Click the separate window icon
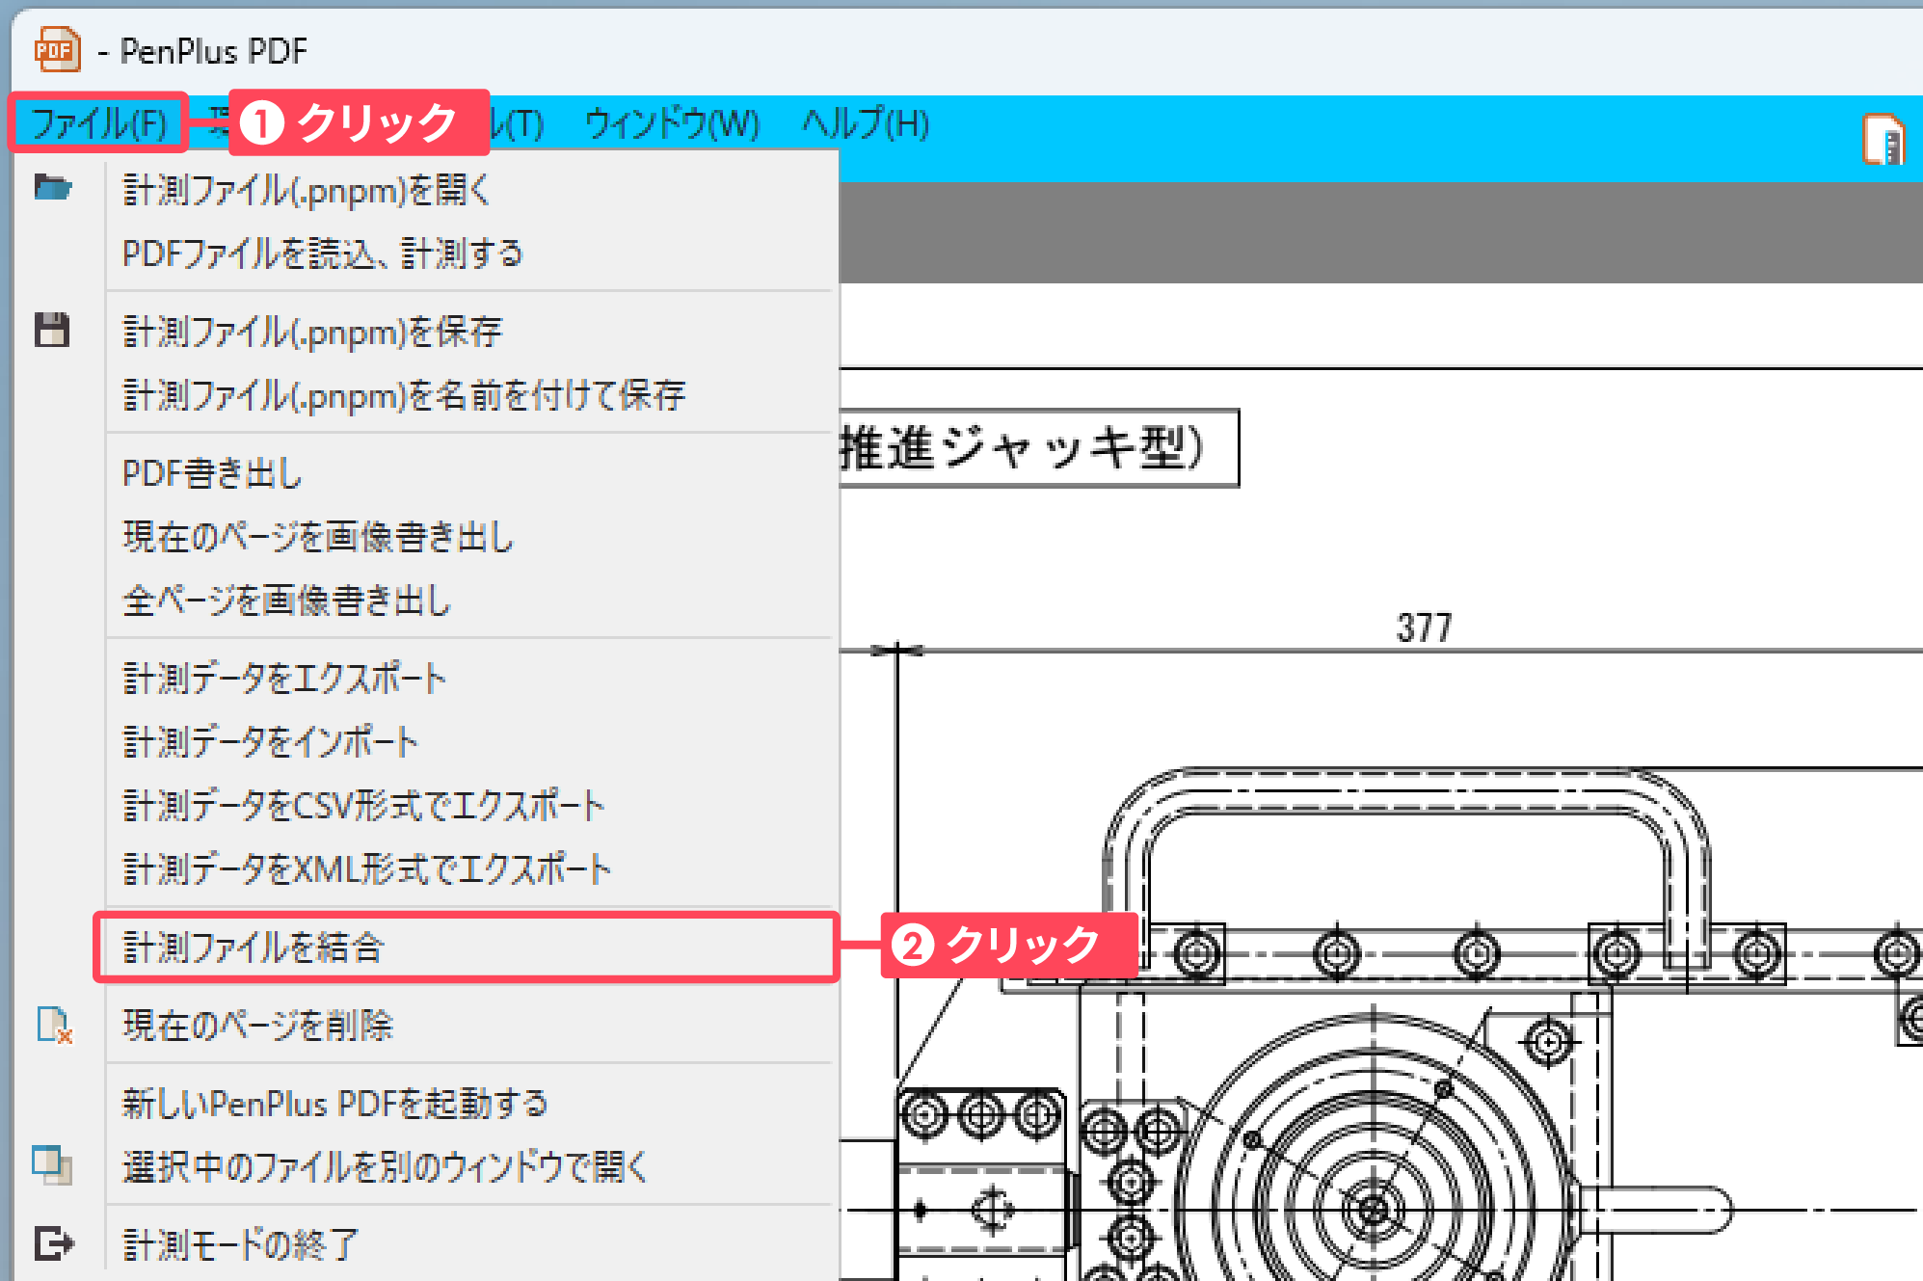The height and width of the screenshot is (1281, 1923). pyautogui.click(x=52, y=1164)
